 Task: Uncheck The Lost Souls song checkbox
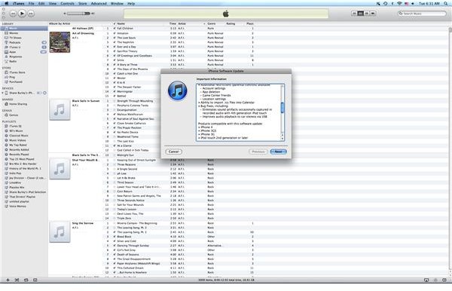[115, 38]
